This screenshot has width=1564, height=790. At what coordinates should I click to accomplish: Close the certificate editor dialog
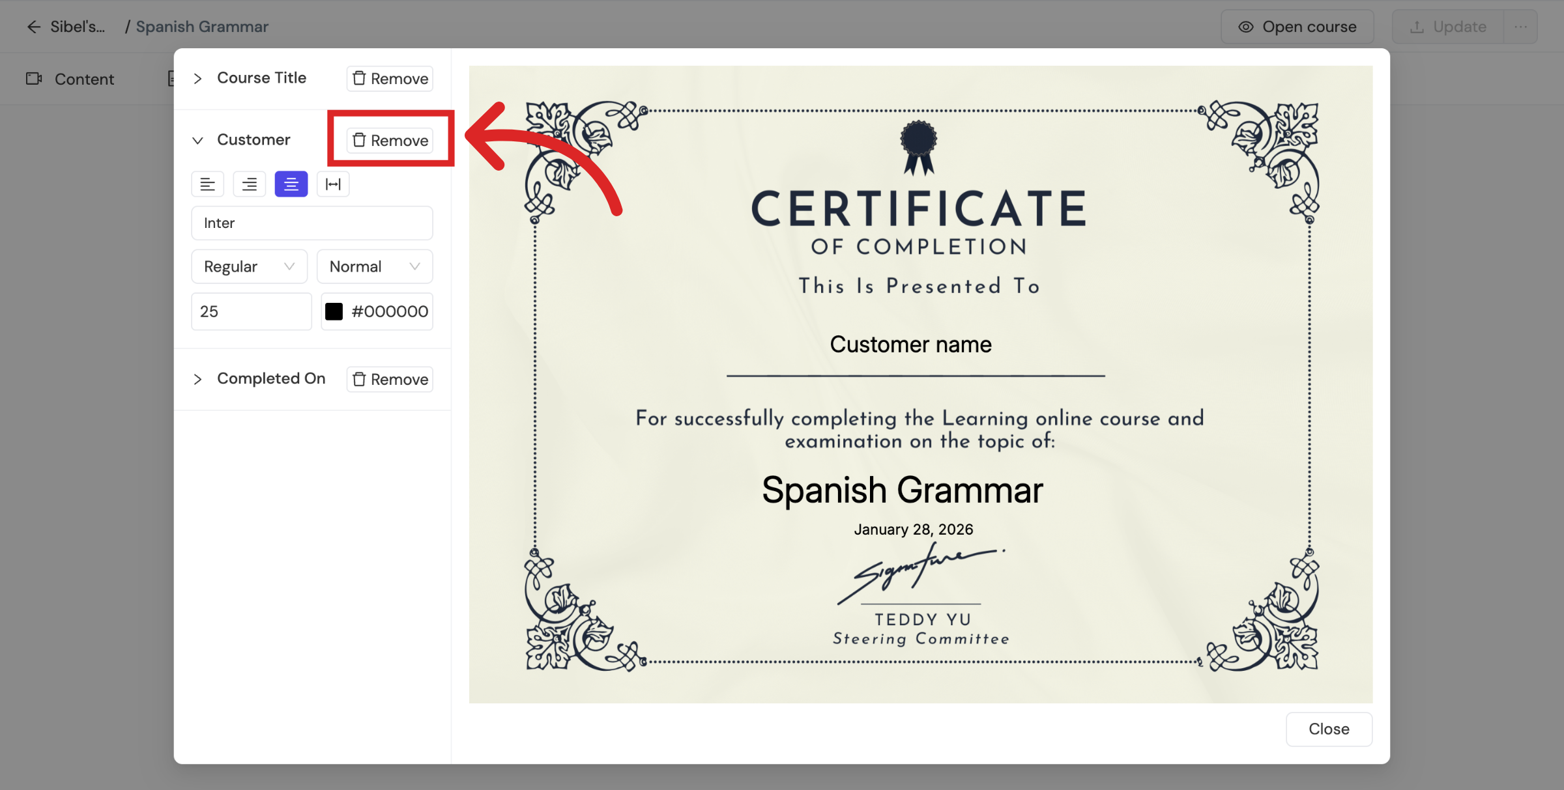coord(1328,729)
